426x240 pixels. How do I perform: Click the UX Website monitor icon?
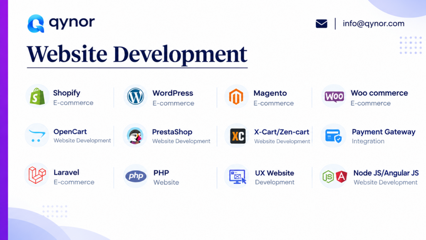coord(238,177)
